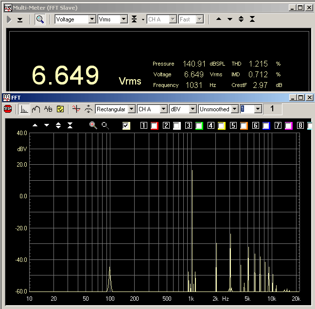The image size is (315, 309).
Task: Open the Vrms unit dropdown
Action: click(123, 19)
